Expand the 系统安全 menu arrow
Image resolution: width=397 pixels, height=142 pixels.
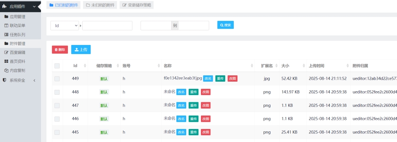pos(35,80)
